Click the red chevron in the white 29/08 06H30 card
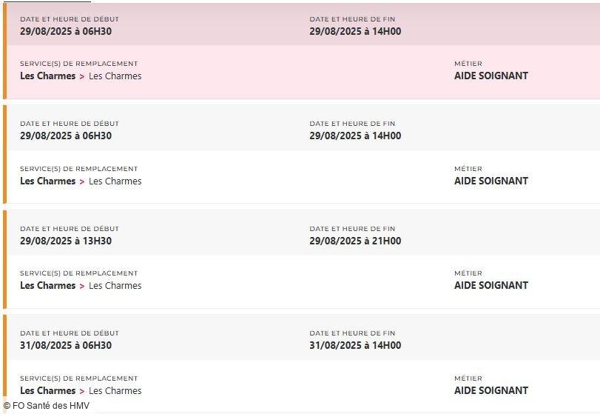This screenshot has width=600, height=414. pos(82,181)
